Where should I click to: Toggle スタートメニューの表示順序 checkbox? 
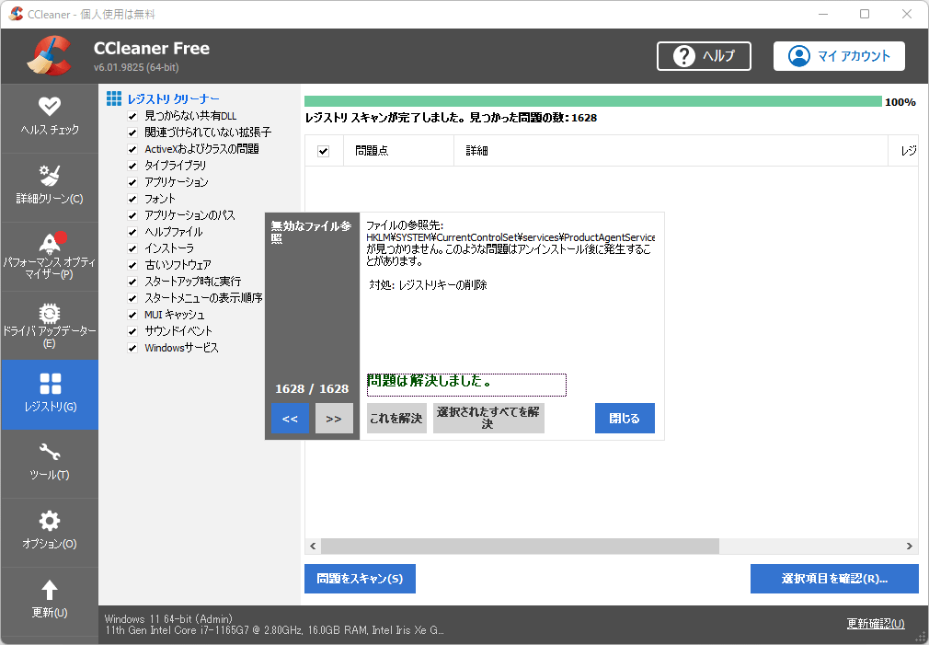[132, 299]
